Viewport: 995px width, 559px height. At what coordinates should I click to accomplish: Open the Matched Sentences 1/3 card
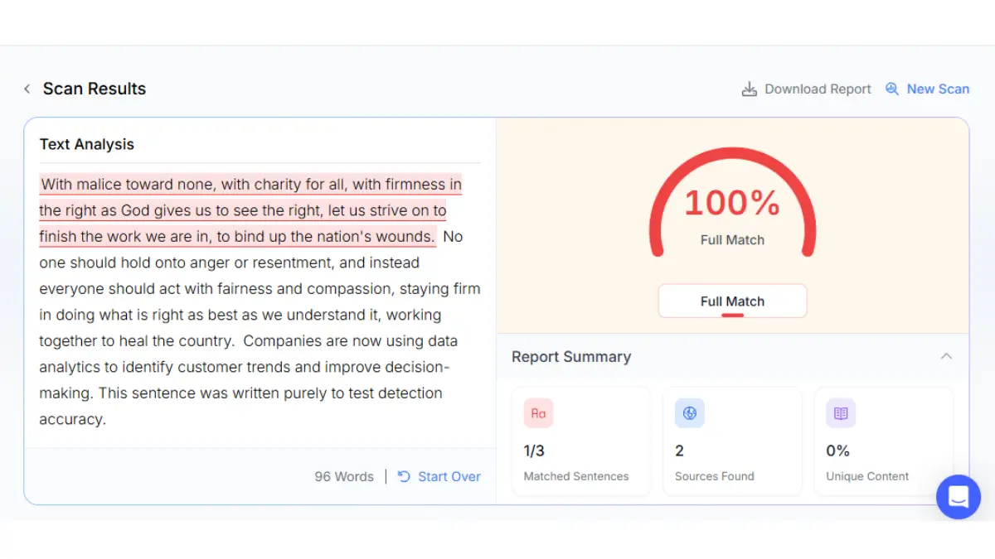[581, 441]
